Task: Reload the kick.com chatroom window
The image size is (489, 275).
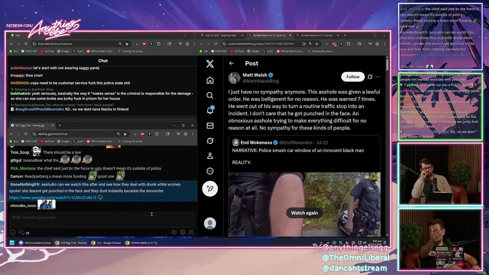Action: 26,44
